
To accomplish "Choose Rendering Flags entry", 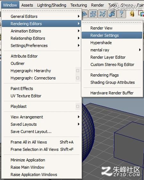I will pyautogui.click(x=104, y=75).
